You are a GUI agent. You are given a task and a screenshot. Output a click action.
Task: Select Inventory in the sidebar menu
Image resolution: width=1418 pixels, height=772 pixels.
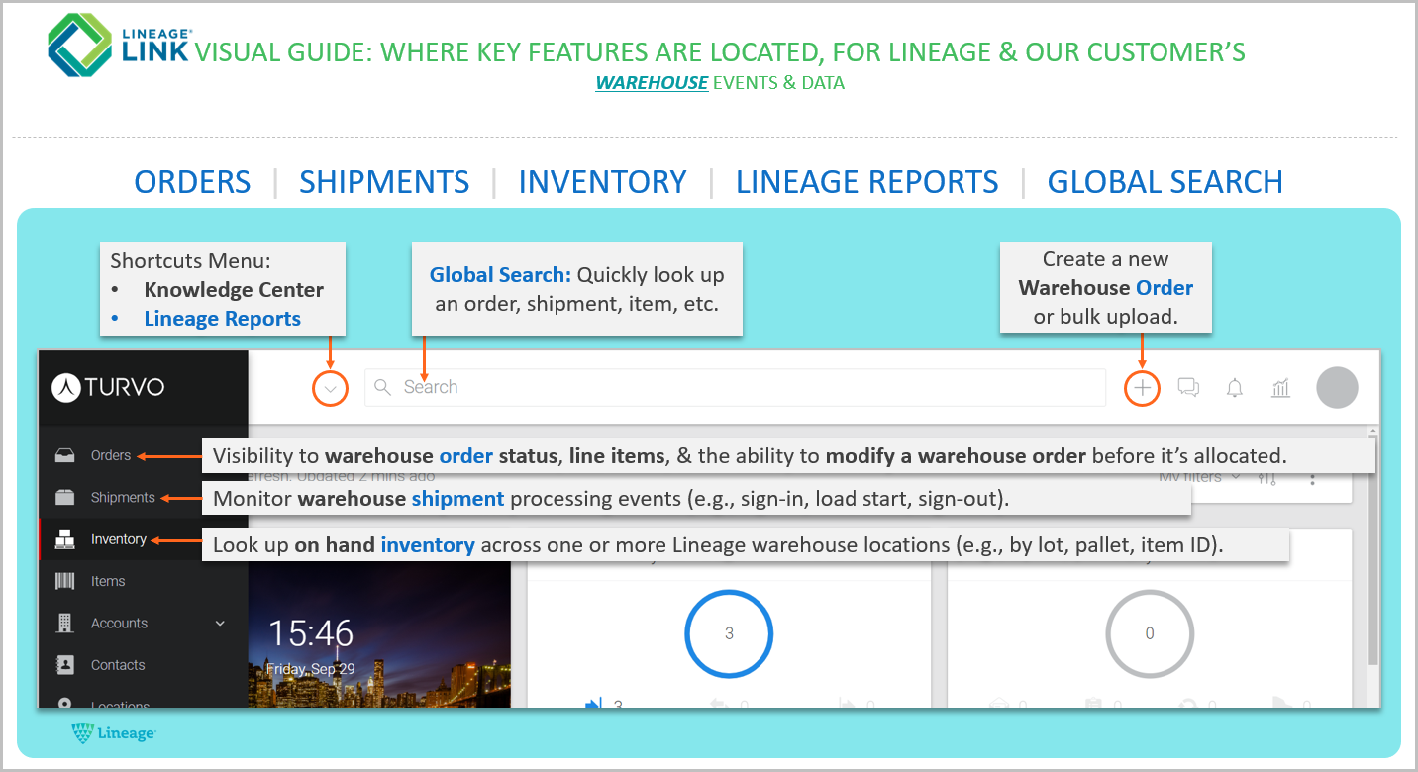click(119, 539)
